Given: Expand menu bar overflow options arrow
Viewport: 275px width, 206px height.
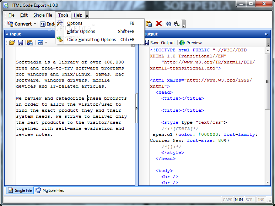Looking at the screenshot, I should click(x=87, y=15).
